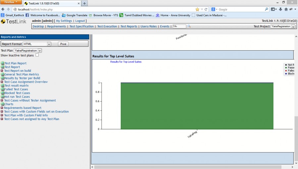Open Used Cars in Madurai bookmark
The width and height of the screenshot is (298, 169).
[209, 15]
